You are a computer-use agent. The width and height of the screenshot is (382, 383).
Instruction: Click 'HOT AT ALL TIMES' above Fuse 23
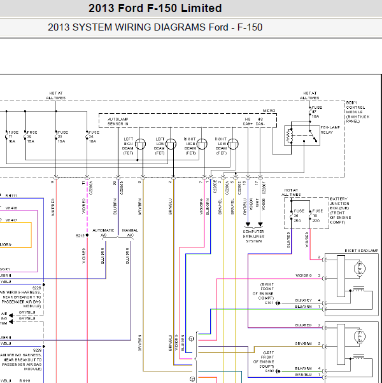(56, 95)
